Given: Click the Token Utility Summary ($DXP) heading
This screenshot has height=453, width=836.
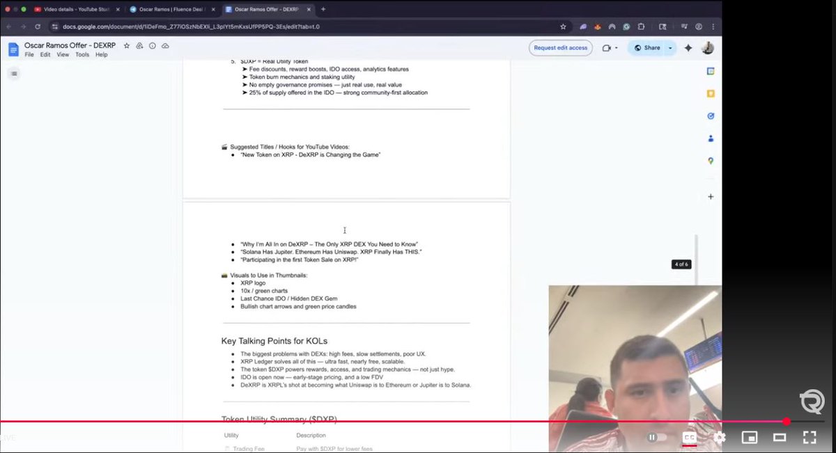Looking at the screenshot, I should (x=279, y=420).
